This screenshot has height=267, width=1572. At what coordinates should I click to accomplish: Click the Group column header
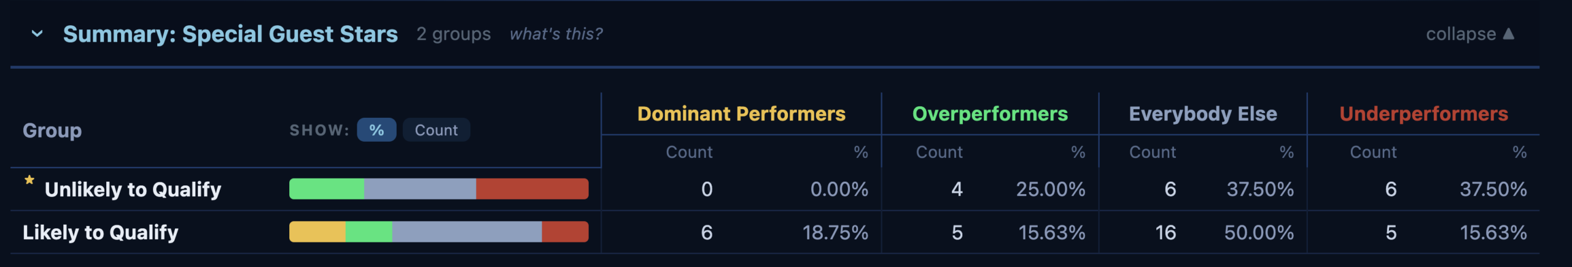click(52, 130)
